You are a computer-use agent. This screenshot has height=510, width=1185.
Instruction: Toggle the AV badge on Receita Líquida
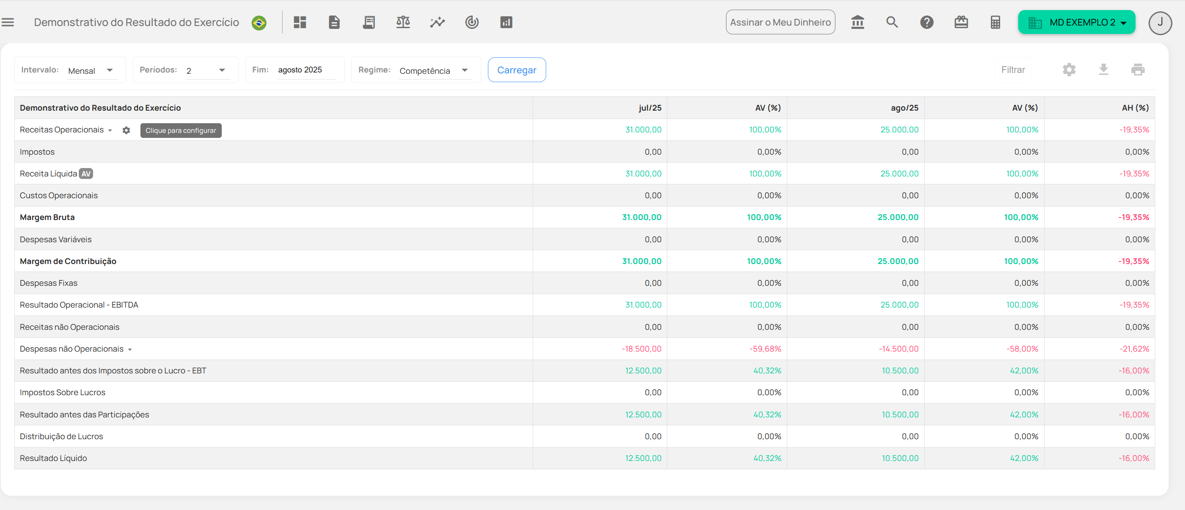86,174
